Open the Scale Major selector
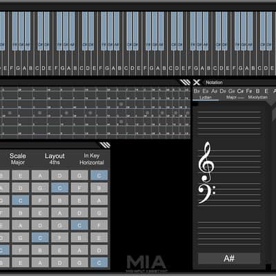The image size is (276, 276). click(18, 159)
